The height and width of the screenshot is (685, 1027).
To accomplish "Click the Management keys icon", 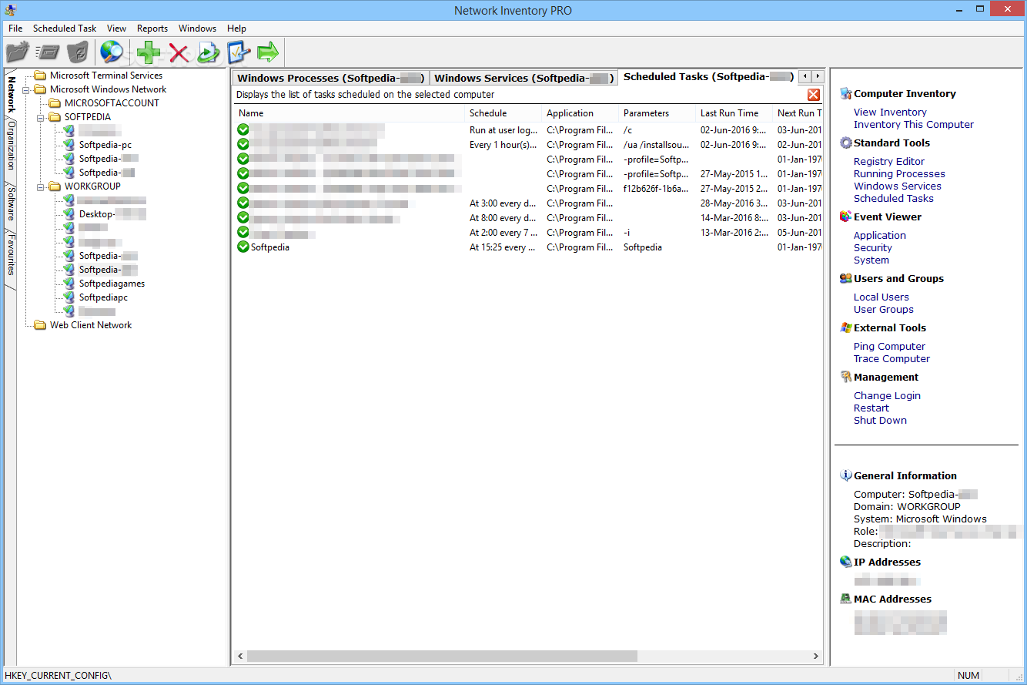I will [x=846, y=377].
